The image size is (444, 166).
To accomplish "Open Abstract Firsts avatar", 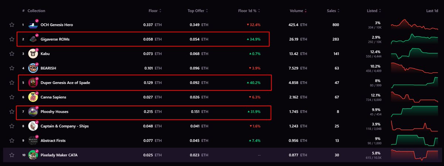I will pos(33,141).
